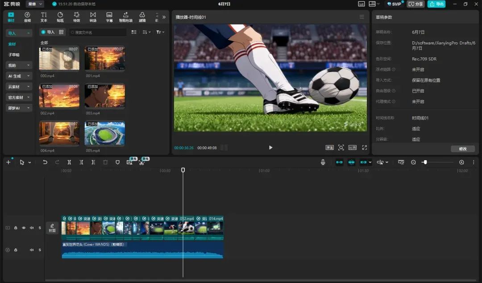The width and height of the screenshot is (482, 283).
Task: Zoom out timeline with minus icon
Action: click(413, 162)
